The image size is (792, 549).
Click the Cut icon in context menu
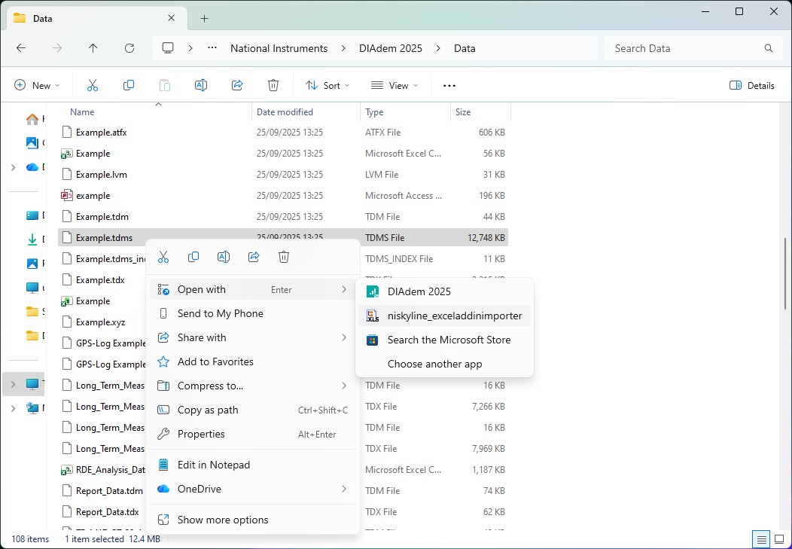pos(163,257)
